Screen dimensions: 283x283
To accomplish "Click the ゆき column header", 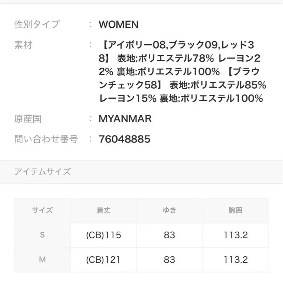I will tap(169, 210).
